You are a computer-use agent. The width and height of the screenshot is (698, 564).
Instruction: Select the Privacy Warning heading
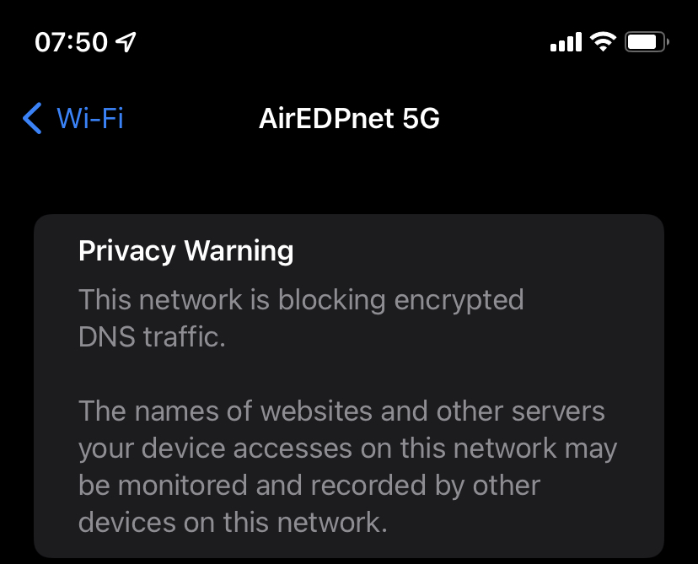coord(186,251)
